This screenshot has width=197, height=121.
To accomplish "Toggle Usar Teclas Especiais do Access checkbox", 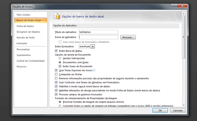I will pyautogui.click(x=56, y=70).
